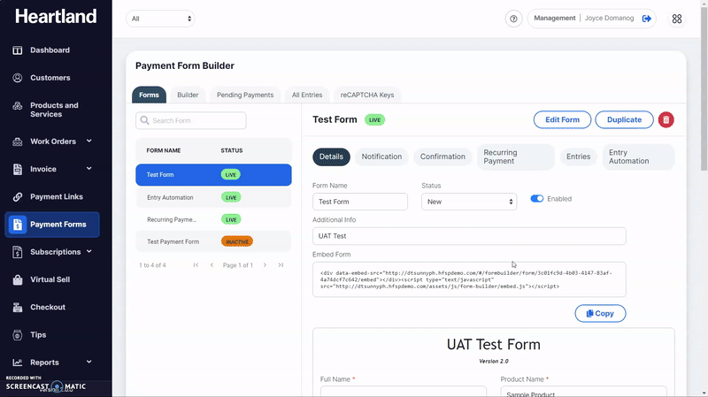Select the Notification sub-tab
The width and height of the screenshot is (708, 397).
pos(381,157)
